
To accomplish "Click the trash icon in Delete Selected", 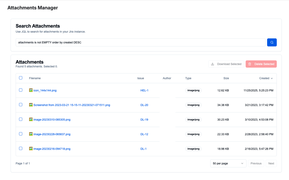I will click(x=250, y=64).
